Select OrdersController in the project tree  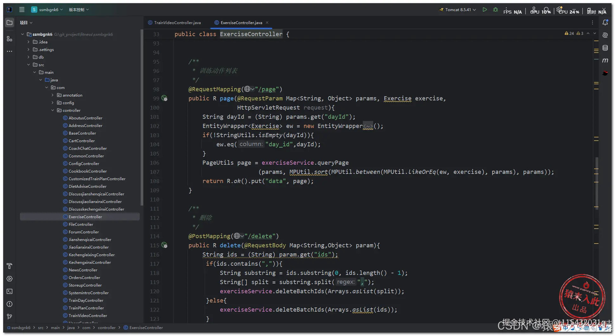click(84, 277)
